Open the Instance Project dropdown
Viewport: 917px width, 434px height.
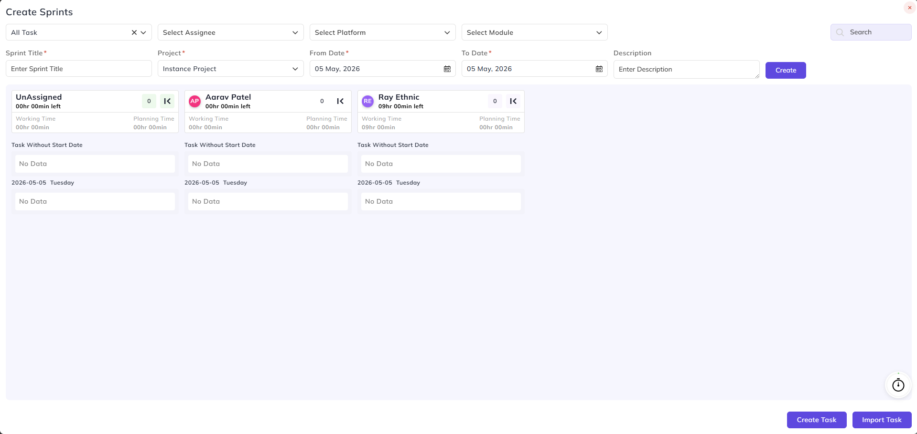coord(231,69)
